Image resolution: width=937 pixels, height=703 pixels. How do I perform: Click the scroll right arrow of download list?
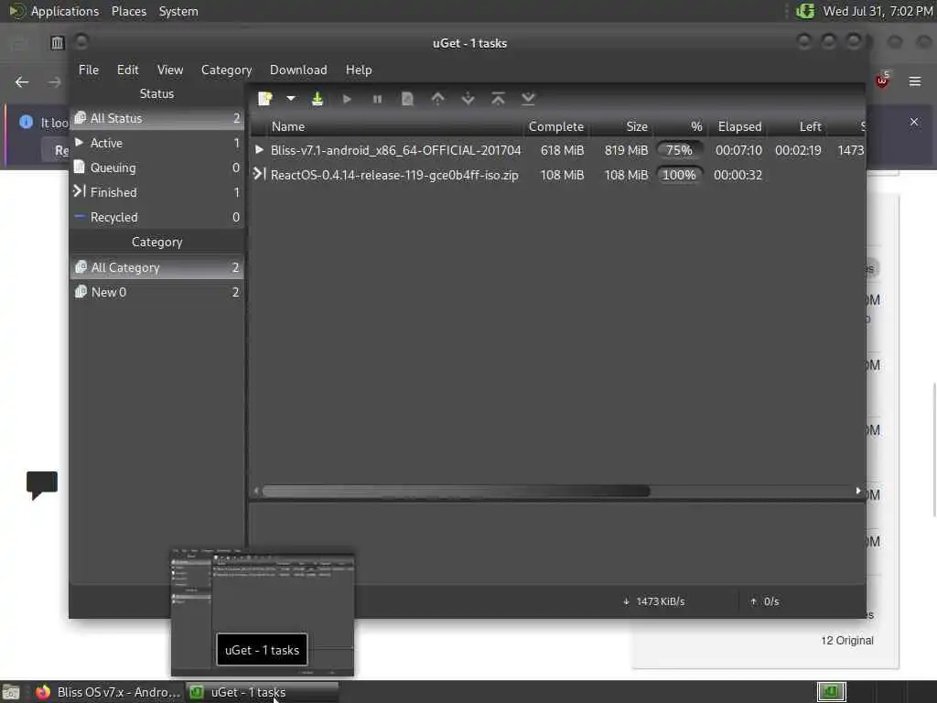(x=858, y=491)
